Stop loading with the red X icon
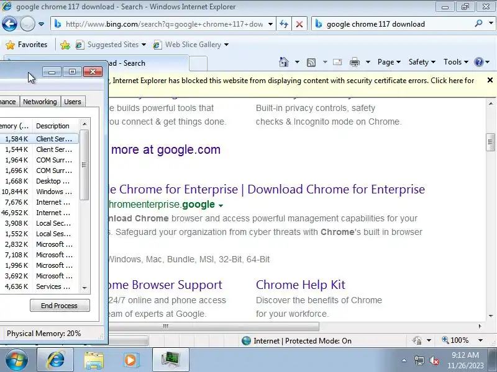Image resolution: width=497 pixels, height=372 pixels. tap(299, 24)
